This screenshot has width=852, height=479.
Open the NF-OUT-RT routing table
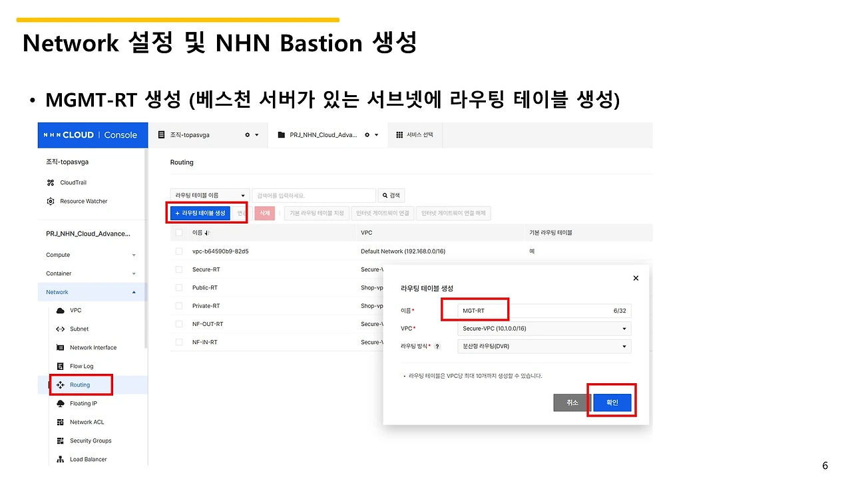(208, 324)
